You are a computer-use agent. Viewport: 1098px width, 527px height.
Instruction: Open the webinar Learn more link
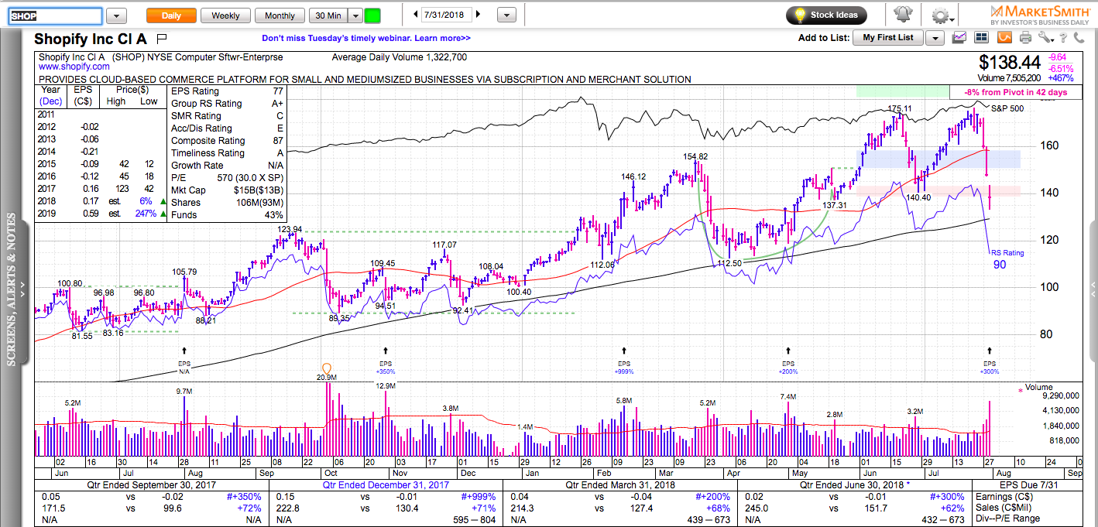(442, 38)
